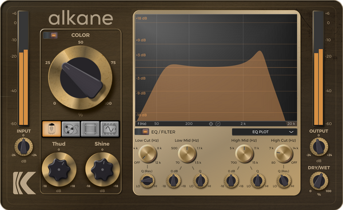This screenshot has height=210, width=343.
Task: Select the transformer saturation mode icon
Action: click(90, 129)
